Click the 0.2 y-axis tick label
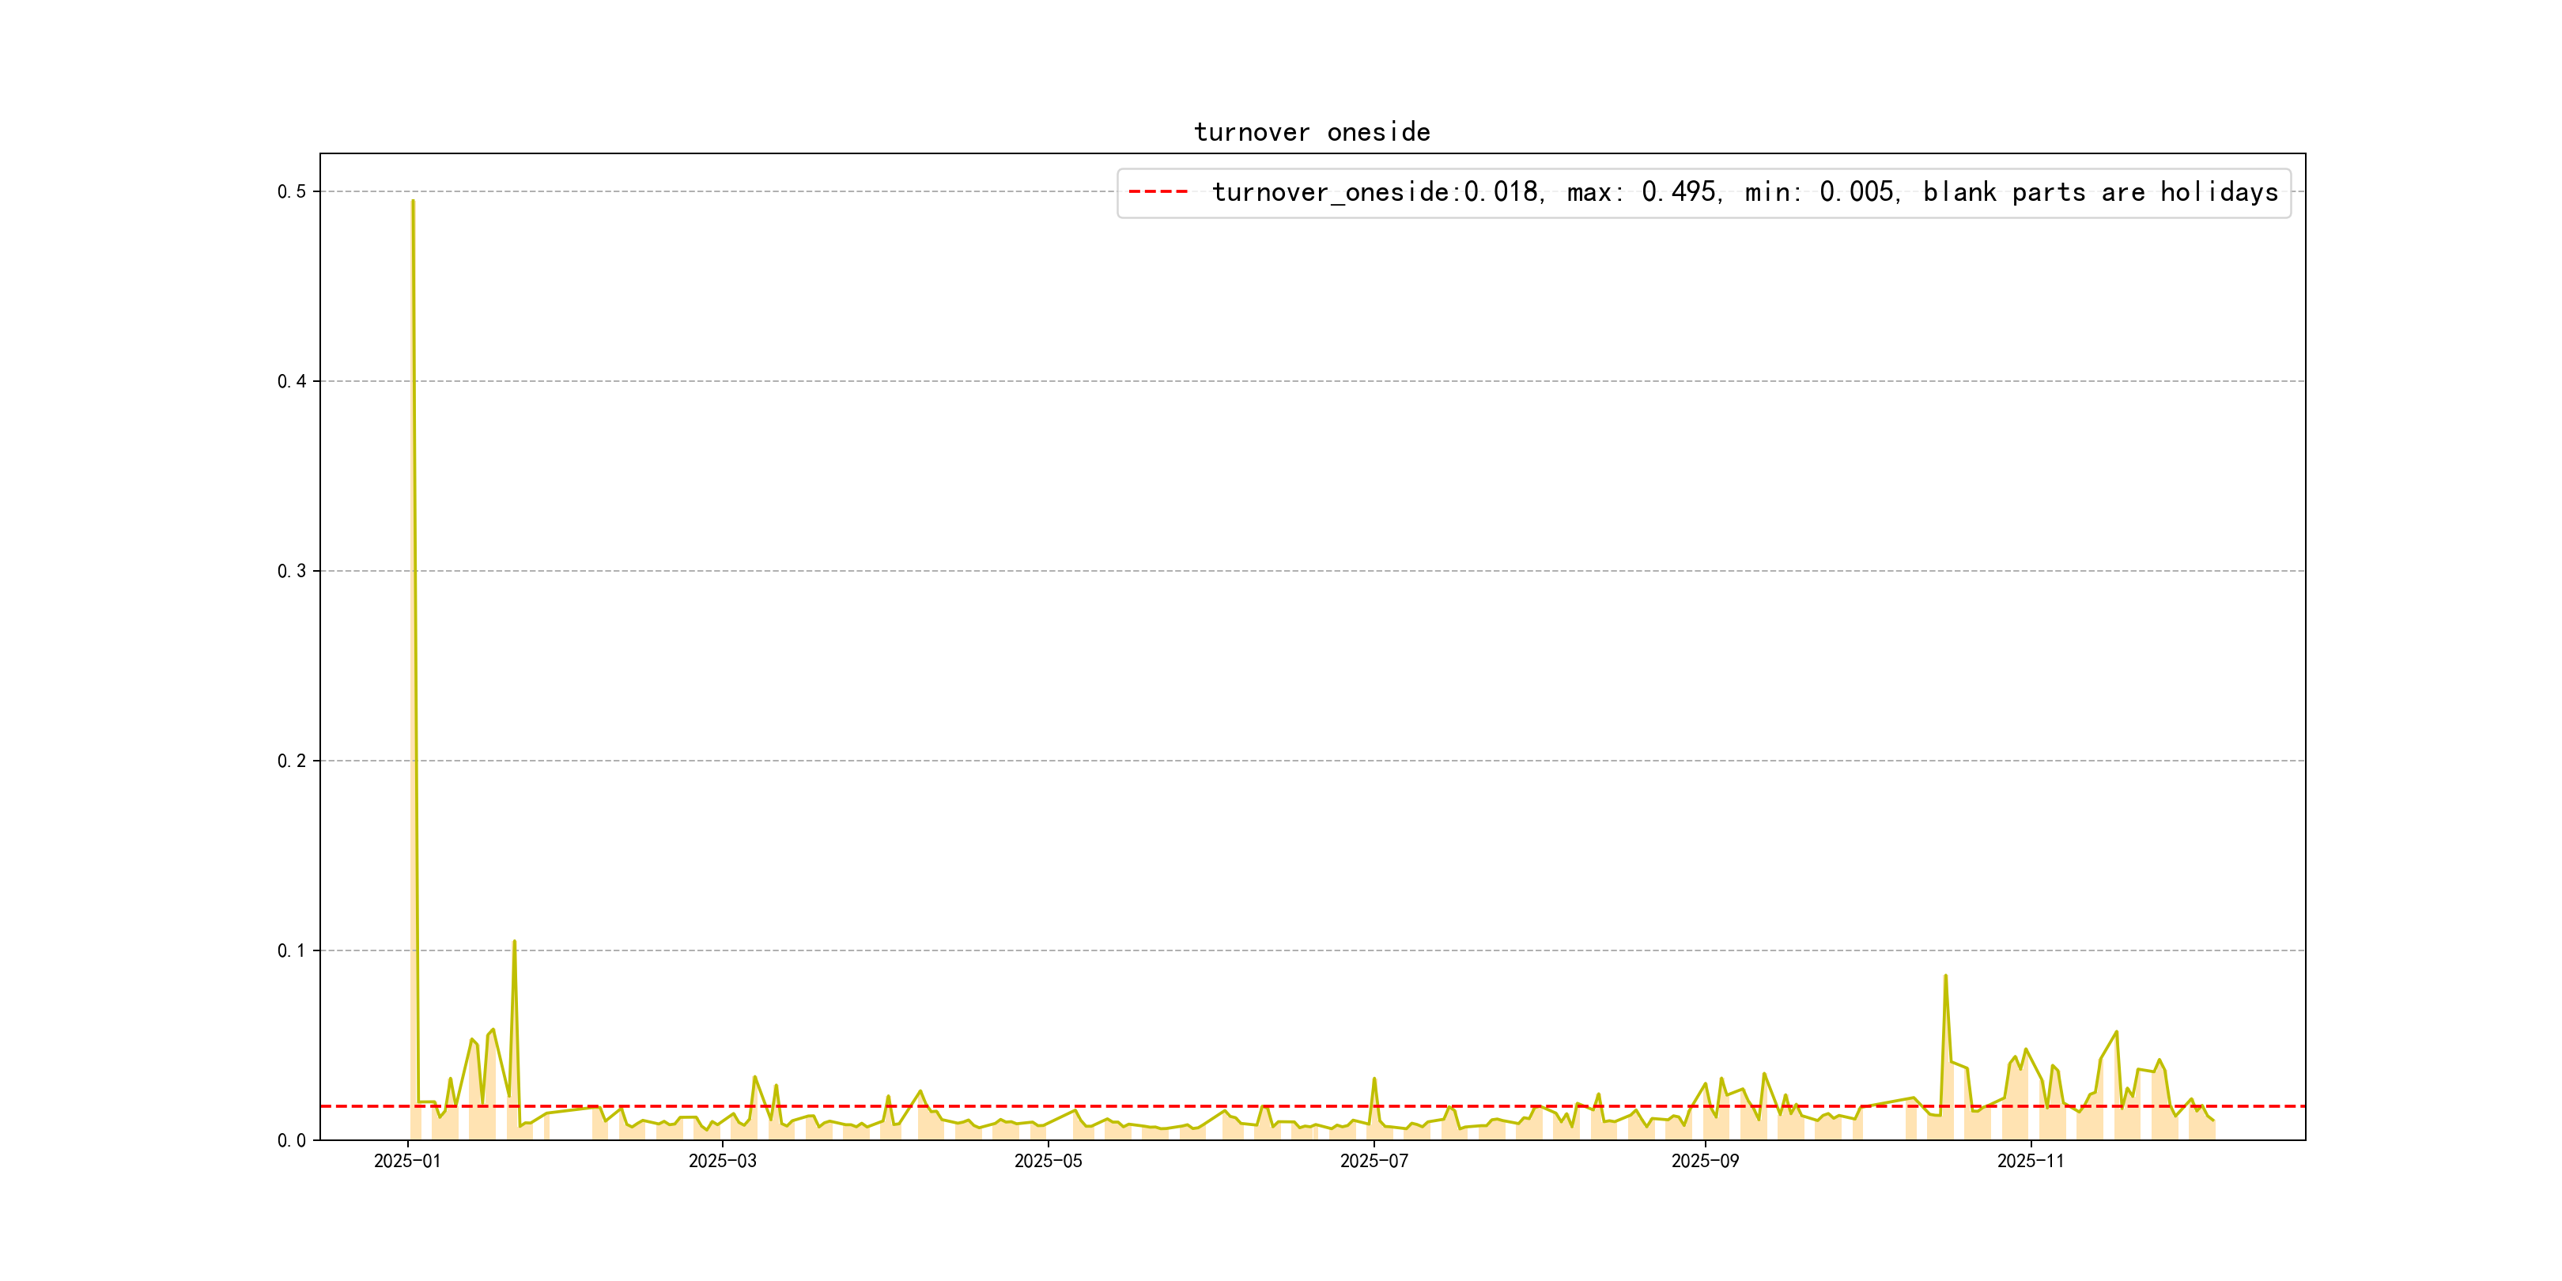This screenshot has height=1281, width=2562. [x=292, y=761]
